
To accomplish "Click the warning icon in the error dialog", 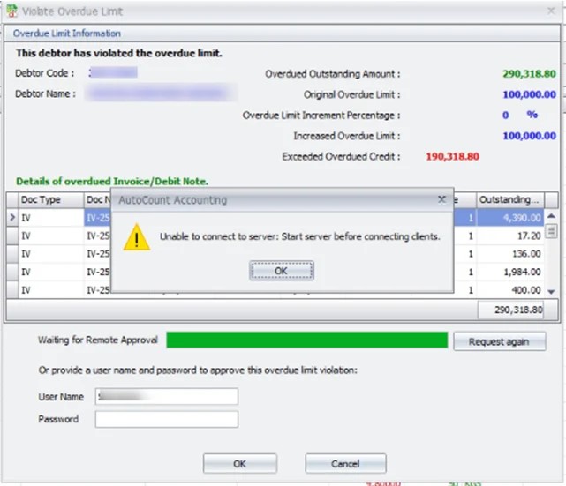I will click(x=135, y=236).
